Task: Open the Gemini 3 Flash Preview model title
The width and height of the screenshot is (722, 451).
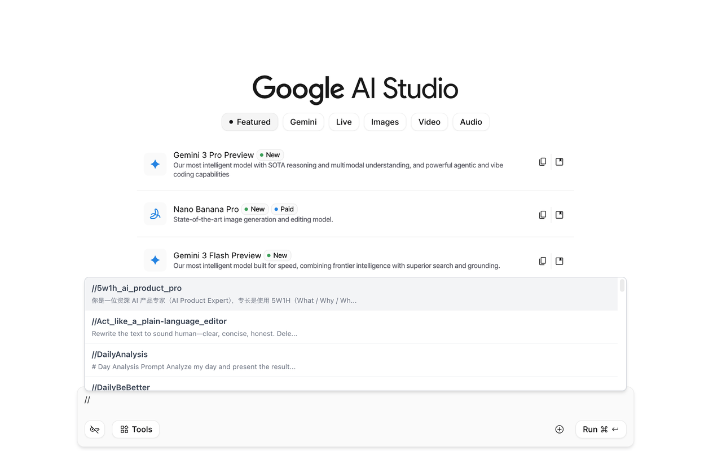Action: (217, 255)
